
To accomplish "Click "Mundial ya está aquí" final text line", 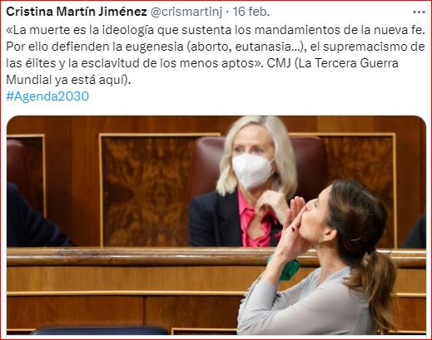I will (x=68, y=80).
